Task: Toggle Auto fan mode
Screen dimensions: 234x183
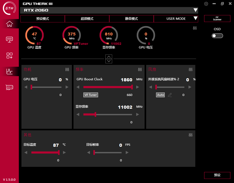Action: (161, 95)
